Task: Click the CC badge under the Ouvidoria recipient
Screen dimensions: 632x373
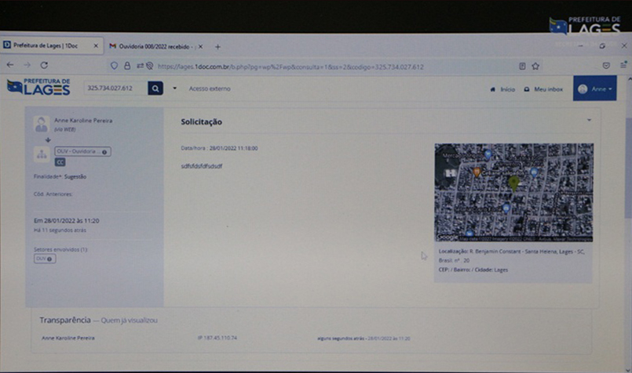Action: coord(60,162)
